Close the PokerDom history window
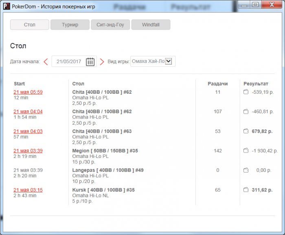Image resolution: width=285 pixels, height=235 pixels. [x=272, y=5]
